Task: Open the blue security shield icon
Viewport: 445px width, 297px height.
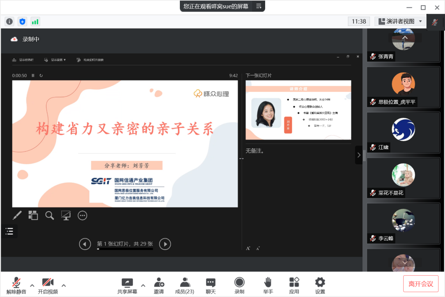Action: click(x=22, y=21)
